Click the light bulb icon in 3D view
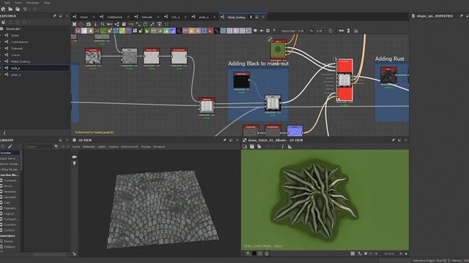This screenshot has height=263, width=469. (75, 164)
